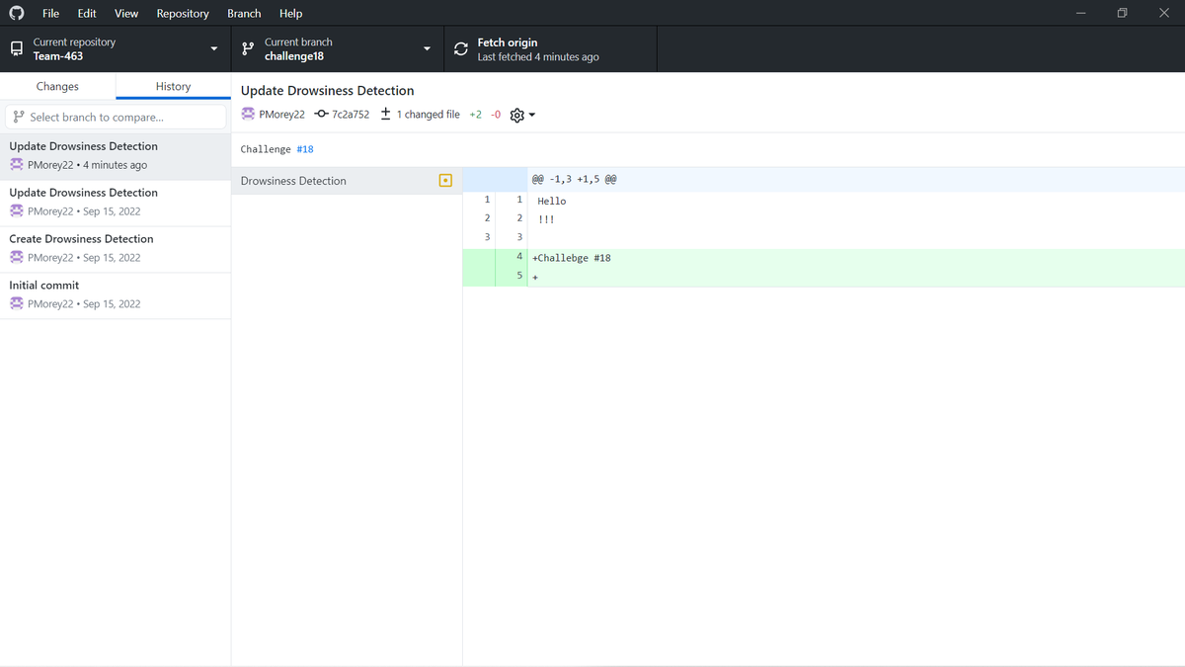Open the Branch menu
The height and width of the screenshot is (667, 1185).
[x=244, y=13]
